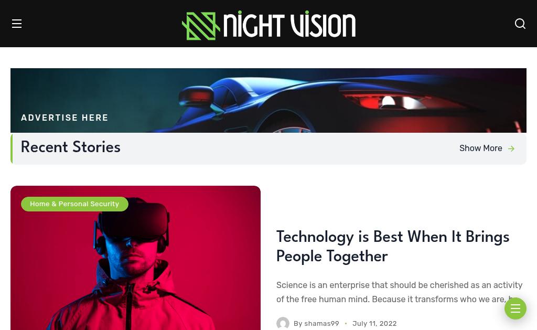The width and height of the screenshot is (537, 330).
Task: Click the Recent Stories heading
Action: 71,147
